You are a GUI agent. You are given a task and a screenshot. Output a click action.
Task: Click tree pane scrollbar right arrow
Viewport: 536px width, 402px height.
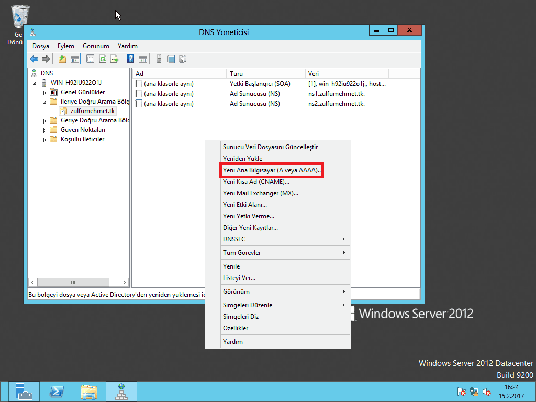[x=124, y=282]
